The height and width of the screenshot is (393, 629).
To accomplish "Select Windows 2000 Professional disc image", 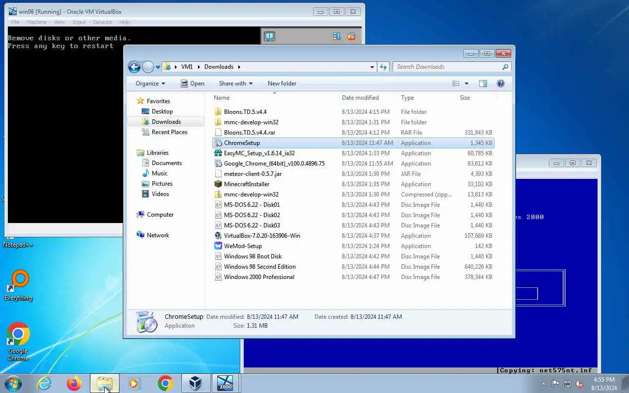I will tap(259, 277).
